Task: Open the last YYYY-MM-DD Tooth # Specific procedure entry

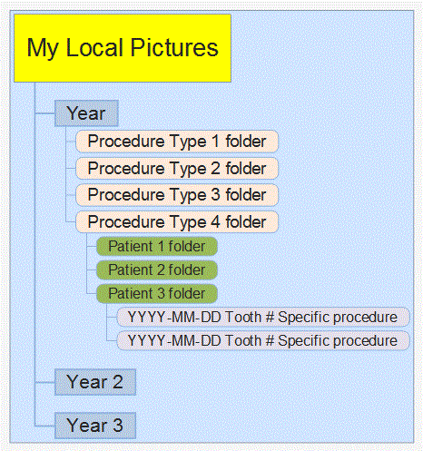Action: coord(263,340)
